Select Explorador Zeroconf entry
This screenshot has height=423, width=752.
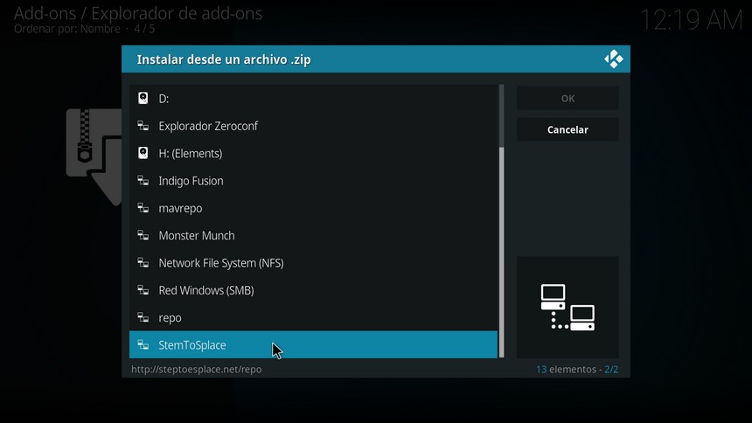pos(313,126)
